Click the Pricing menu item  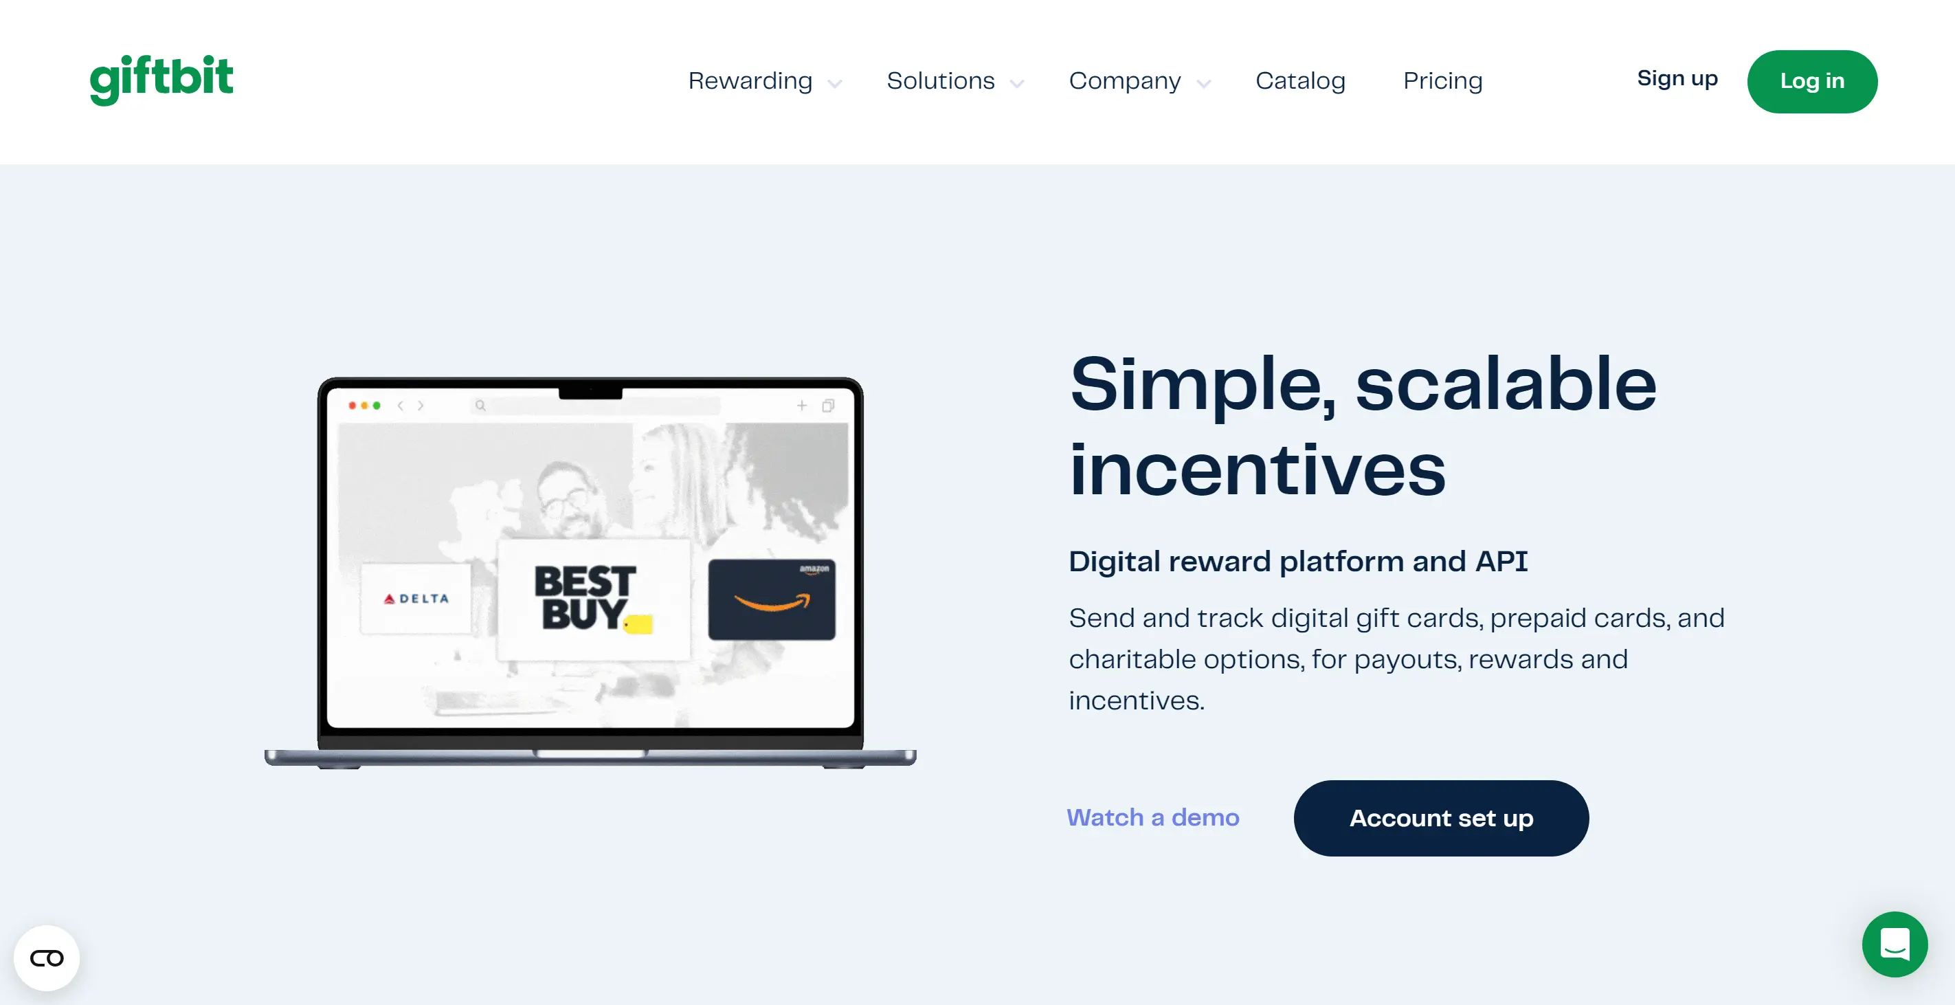[x=1444, y=80]
